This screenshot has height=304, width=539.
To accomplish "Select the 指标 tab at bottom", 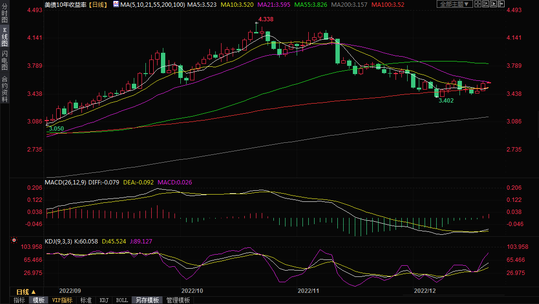I will 19,300.
